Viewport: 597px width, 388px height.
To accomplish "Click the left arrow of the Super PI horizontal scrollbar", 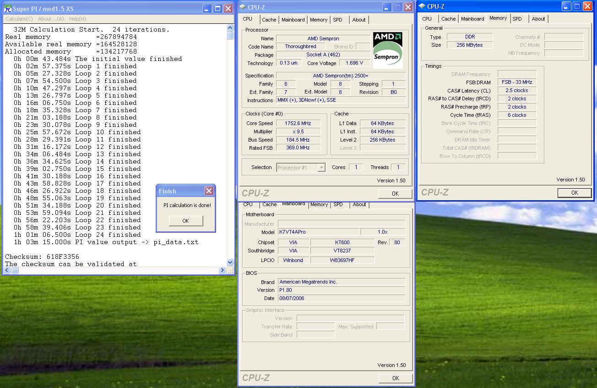I will (7, 270).
